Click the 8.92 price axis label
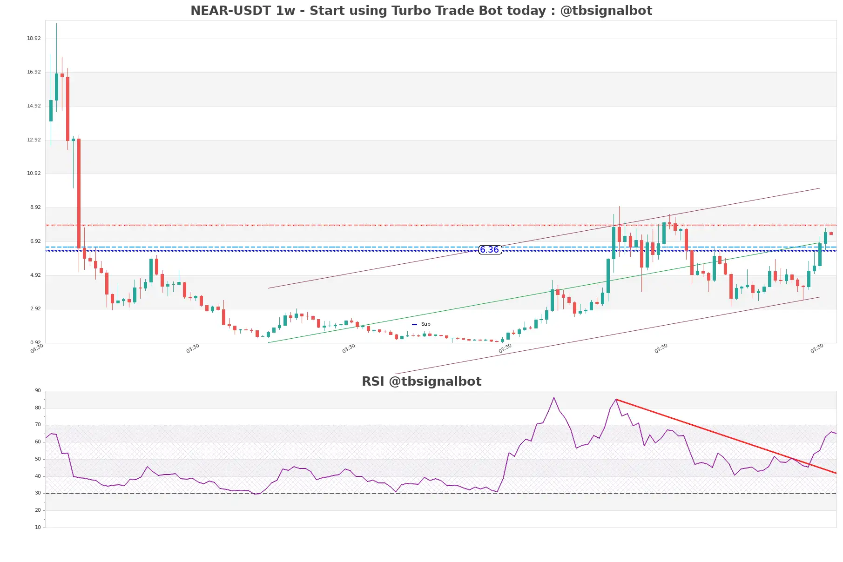Screen dimensions: 843x562 tap(35, 207)
